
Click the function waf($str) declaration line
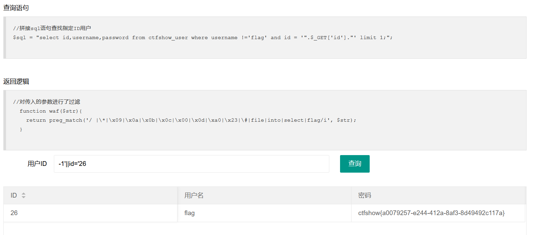[51, 111]
